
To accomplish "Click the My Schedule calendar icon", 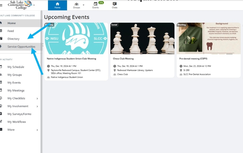I will click(x=1, y=67).
